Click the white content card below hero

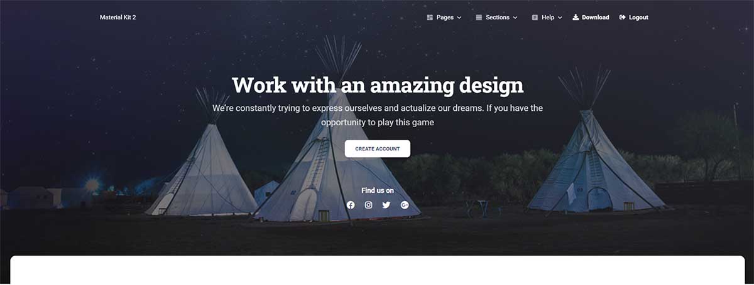point(377,271)
